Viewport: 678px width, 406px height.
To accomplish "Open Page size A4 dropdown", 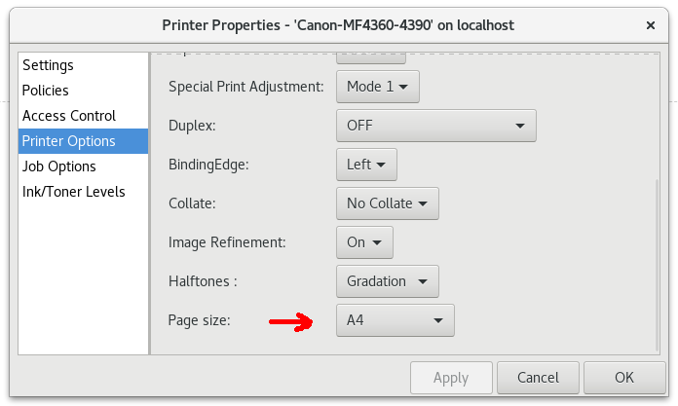I will click(x=395, y=320).
